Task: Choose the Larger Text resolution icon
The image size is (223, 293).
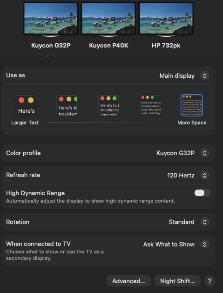Action: pos(25,105)
